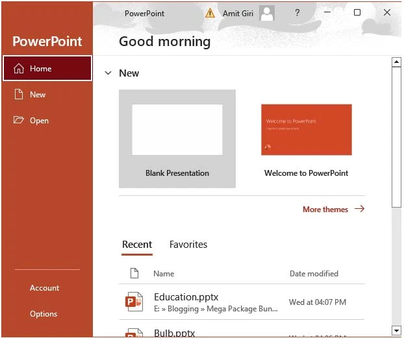The image size is (404, 338).
Task: Switch to the Favorites tab
Action: click(x=188, y=245)
